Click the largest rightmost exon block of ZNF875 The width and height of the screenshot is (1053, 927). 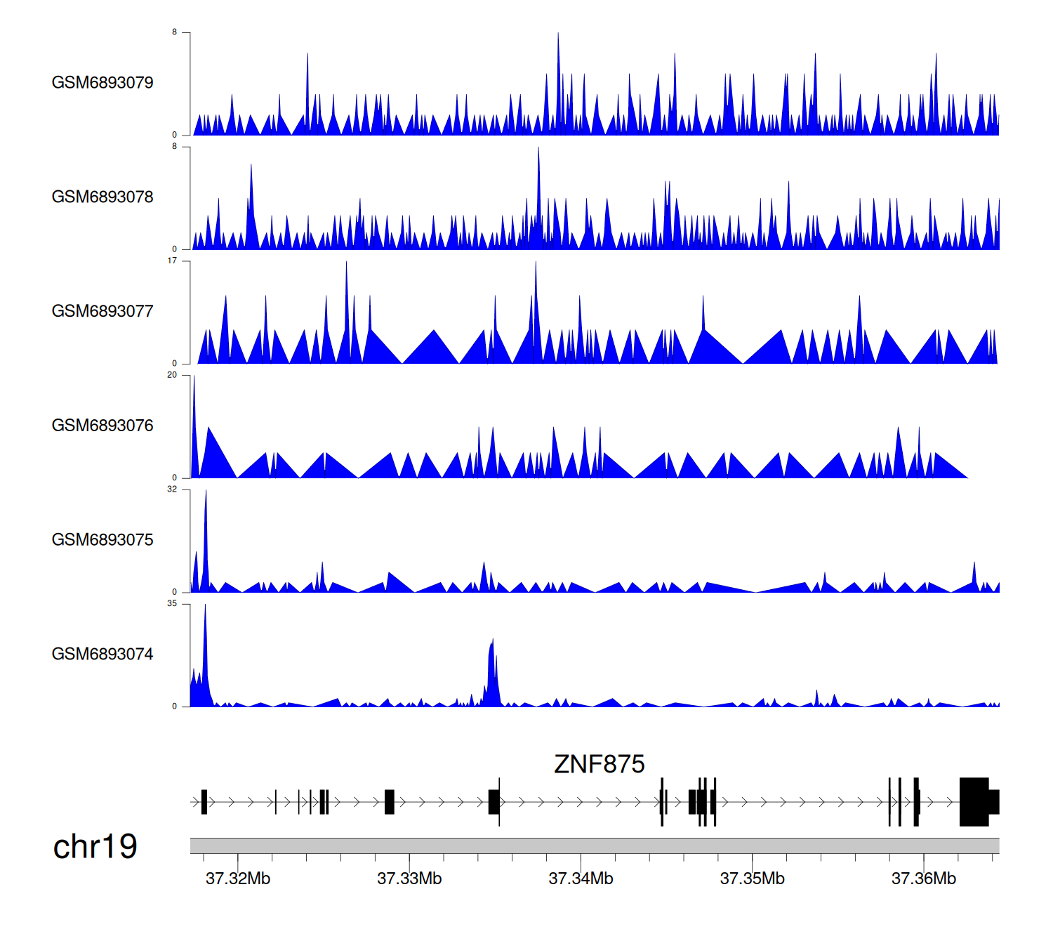(974, 802)
